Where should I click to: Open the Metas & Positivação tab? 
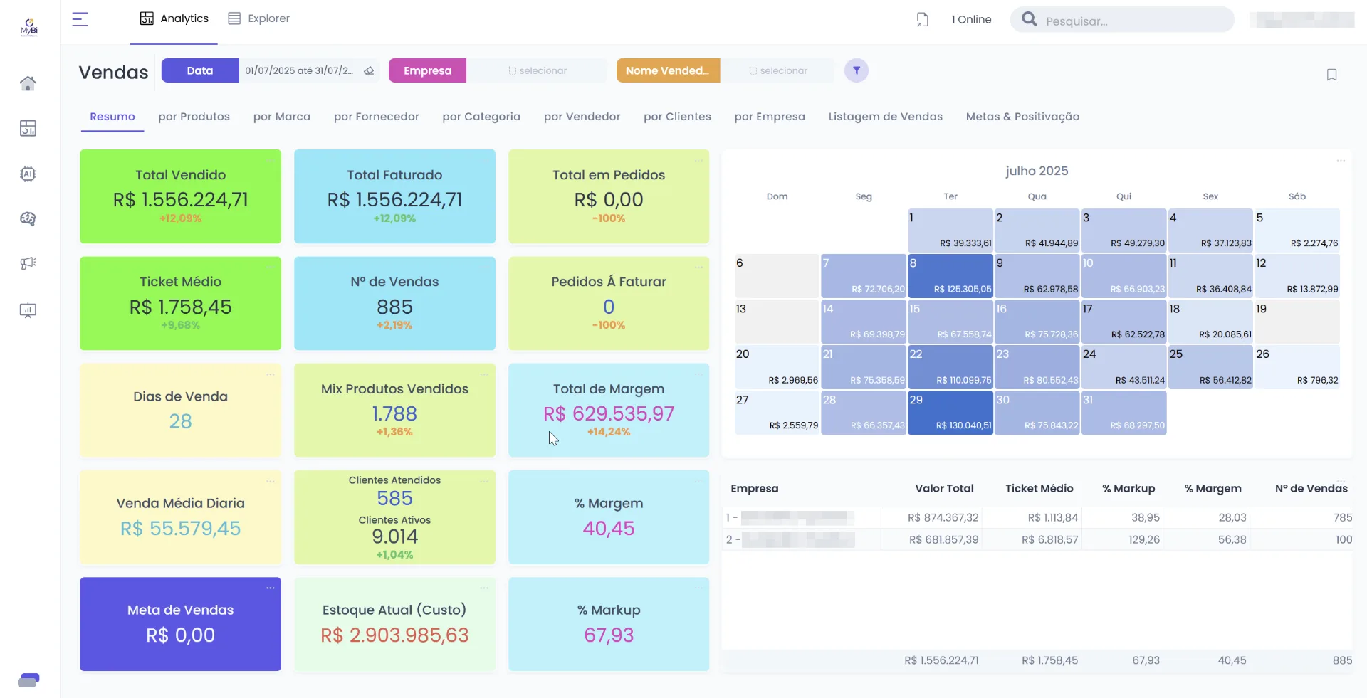pyautogui.click(x=1022, y=117)
